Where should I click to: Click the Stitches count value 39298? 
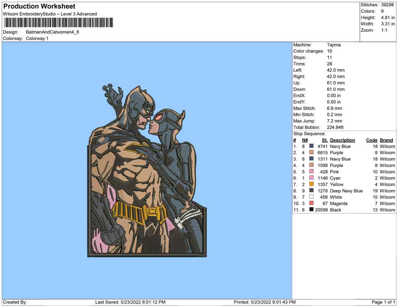click(x=388, y=5)
